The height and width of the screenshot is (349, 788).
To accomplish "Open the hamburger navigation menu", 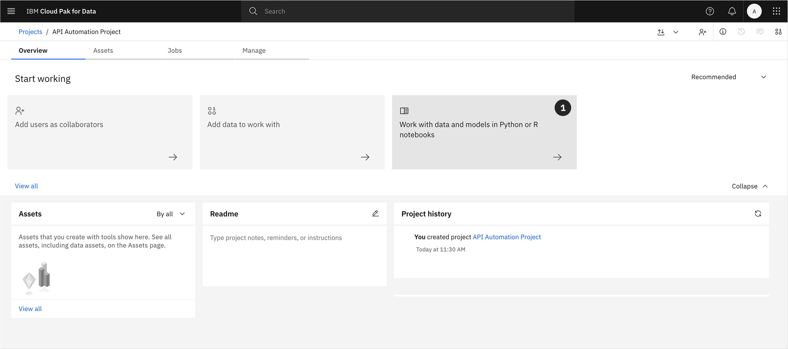I will [11, 11].
